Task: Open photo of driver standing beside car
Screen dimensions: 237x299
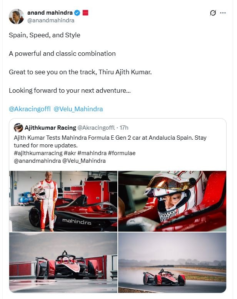Action: coord(63,201)
